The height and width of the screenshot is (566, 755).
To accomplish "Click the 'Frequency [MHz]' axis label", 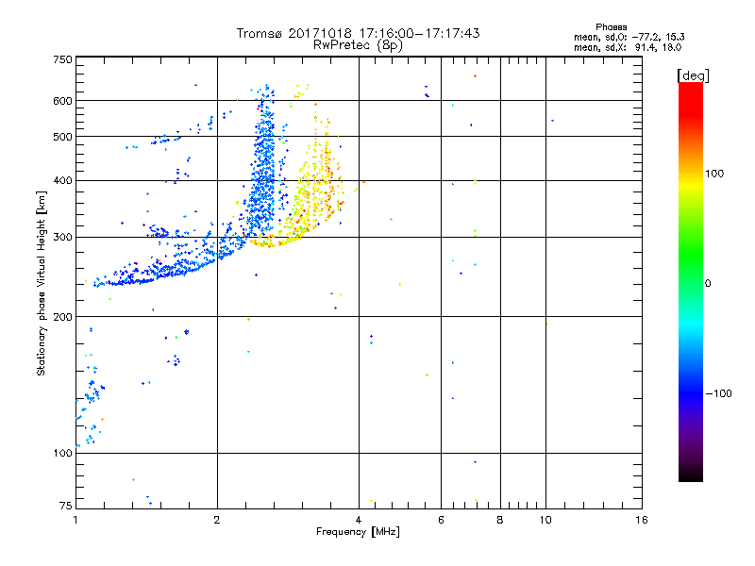I will point(358,532).
